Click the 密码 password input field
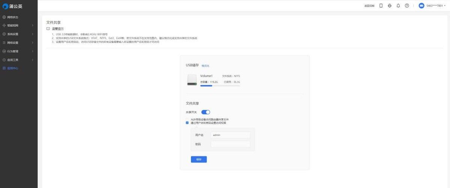This screenshot has height=188, width=450. [230, 144]
